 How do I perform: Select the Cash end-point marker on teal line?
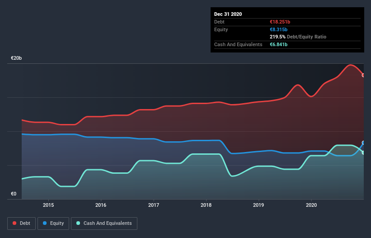[363, 153]
